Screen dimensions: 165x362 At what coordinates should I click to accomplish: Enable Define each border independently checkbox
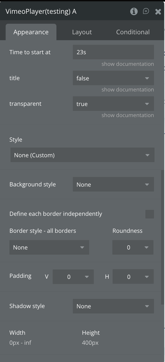149,214
